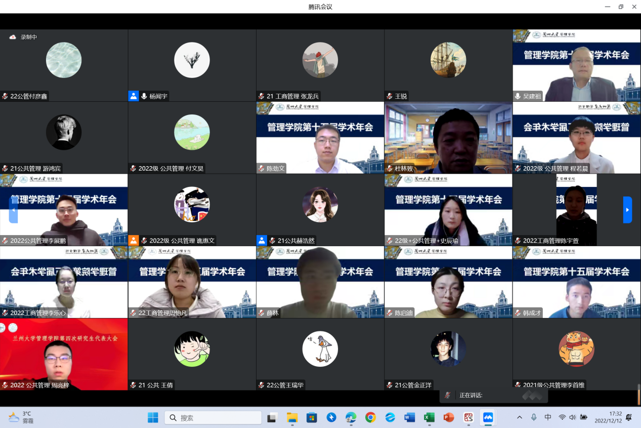Click the orange co-host badge beside 谯惠文
Viewport: 641px width, 428px height.
coord(134,241)
